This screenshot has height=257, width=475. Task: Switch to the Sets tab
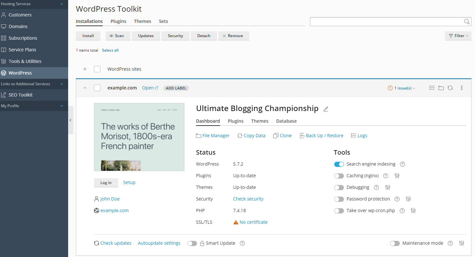(163, 21)
